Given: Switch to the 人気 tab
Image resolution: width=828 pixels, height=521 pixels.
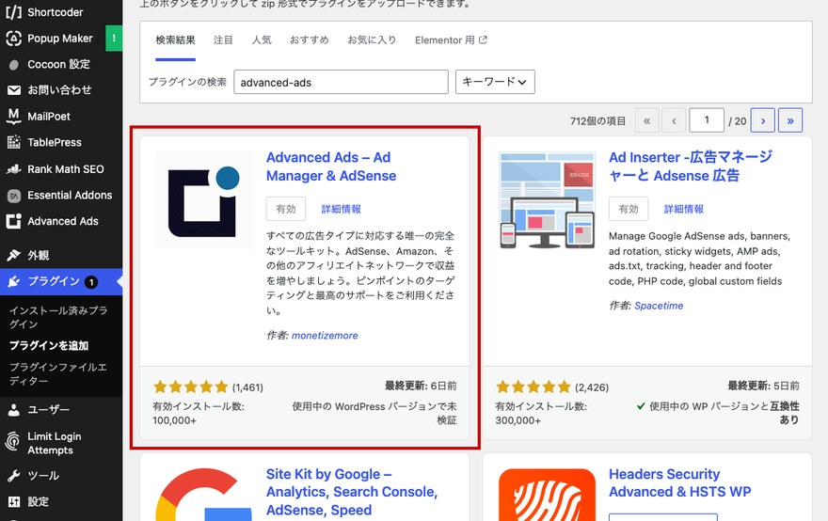Looking at the screenshot, I should click(x=262, y=40).
